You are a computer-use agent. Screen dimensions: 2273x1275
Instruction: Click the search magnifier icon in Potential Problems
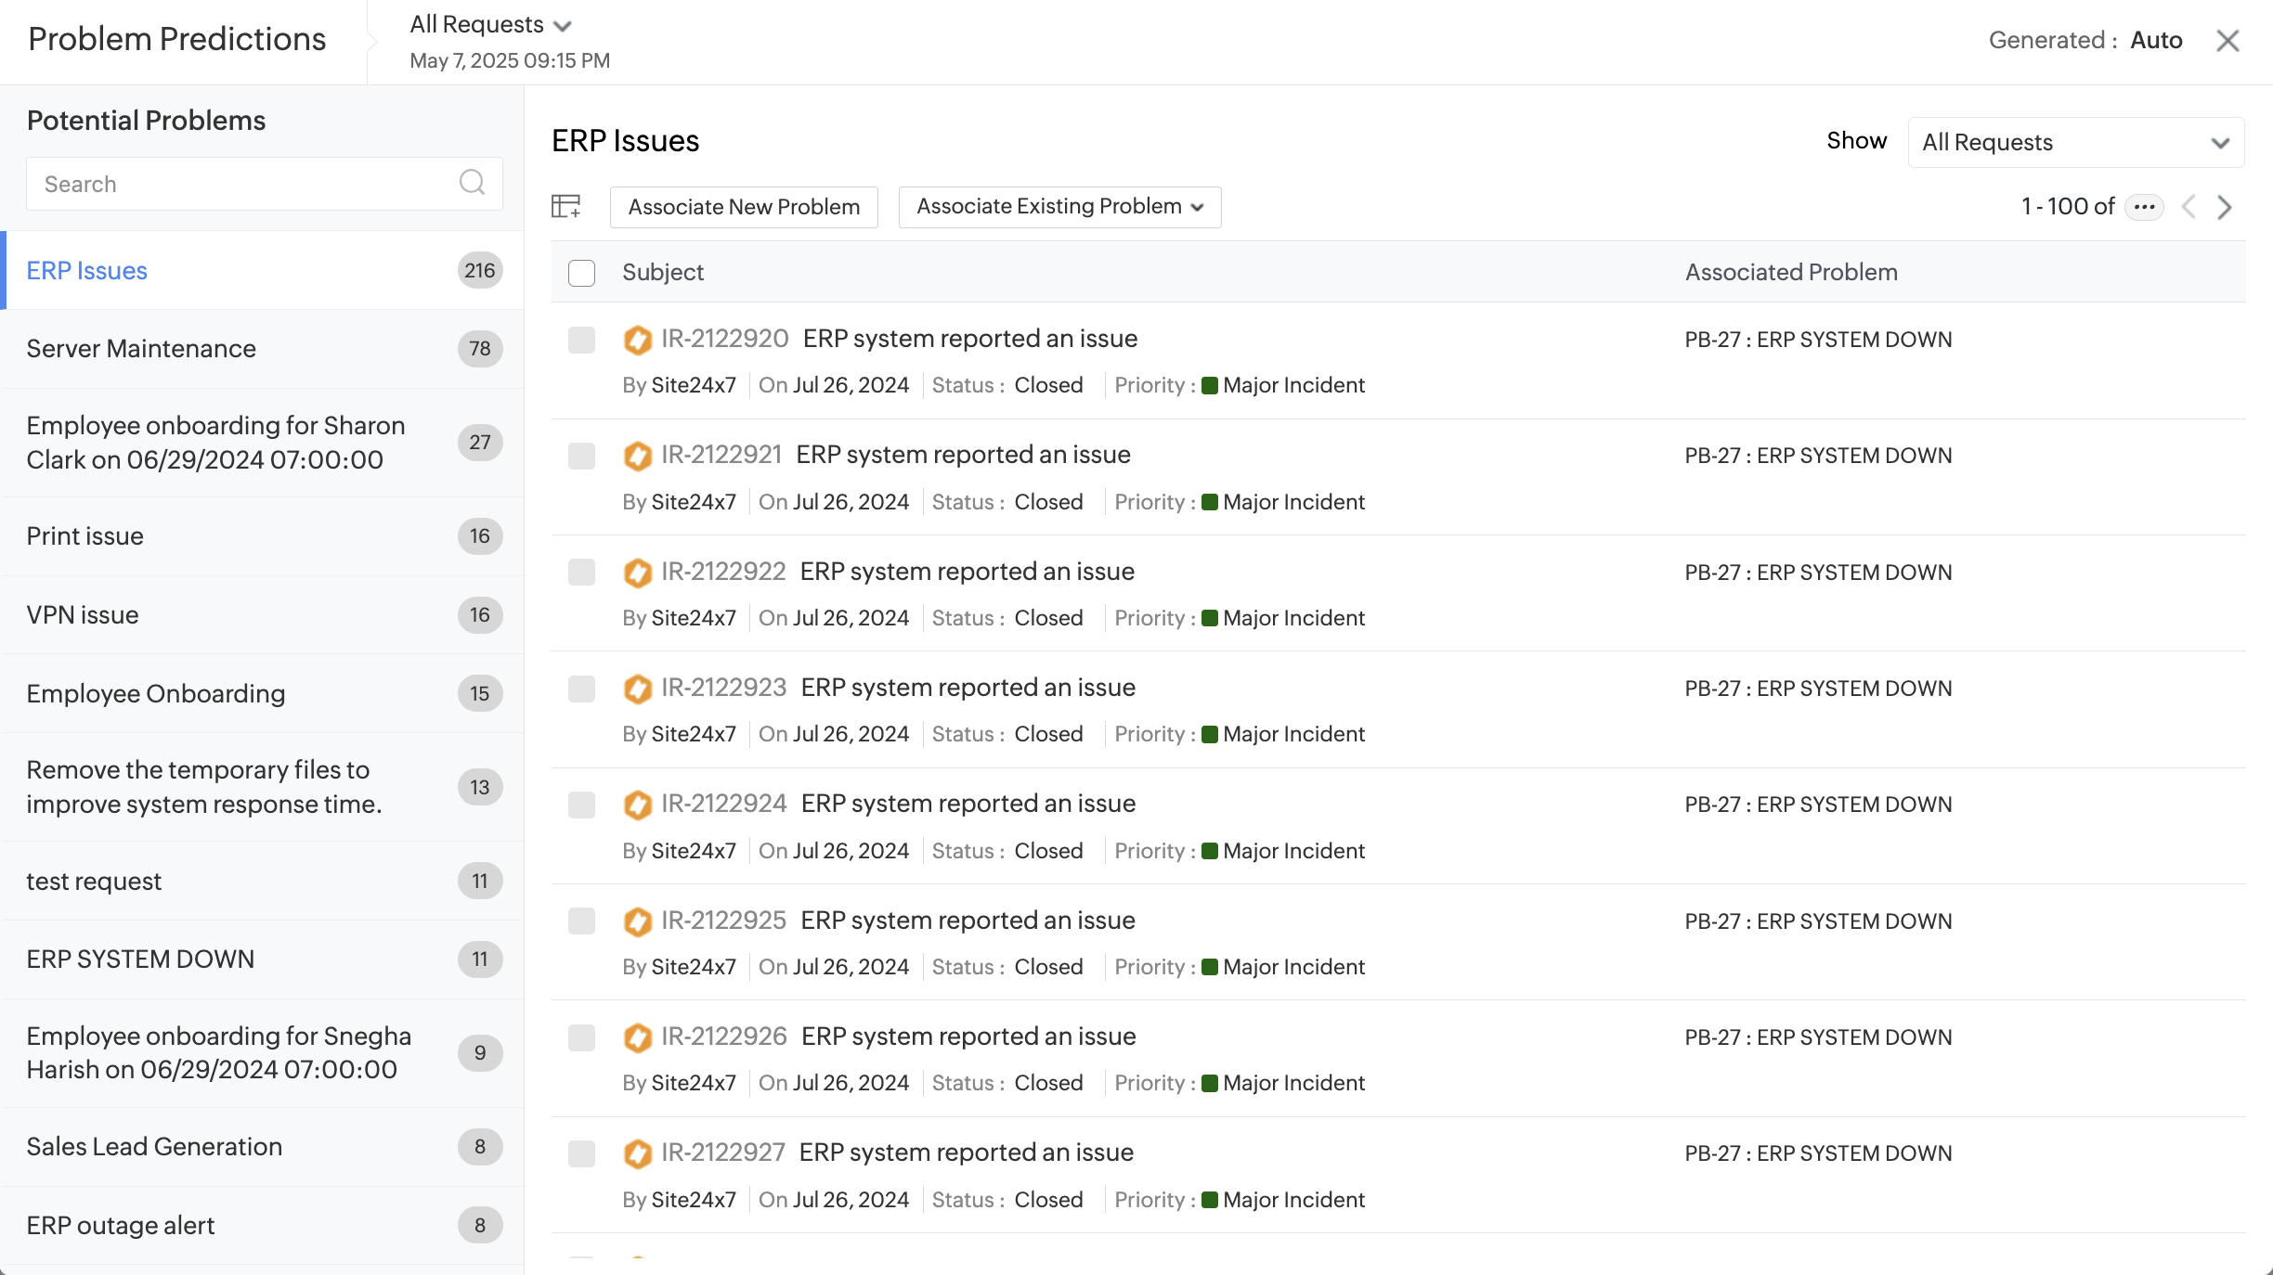point(472,183)
